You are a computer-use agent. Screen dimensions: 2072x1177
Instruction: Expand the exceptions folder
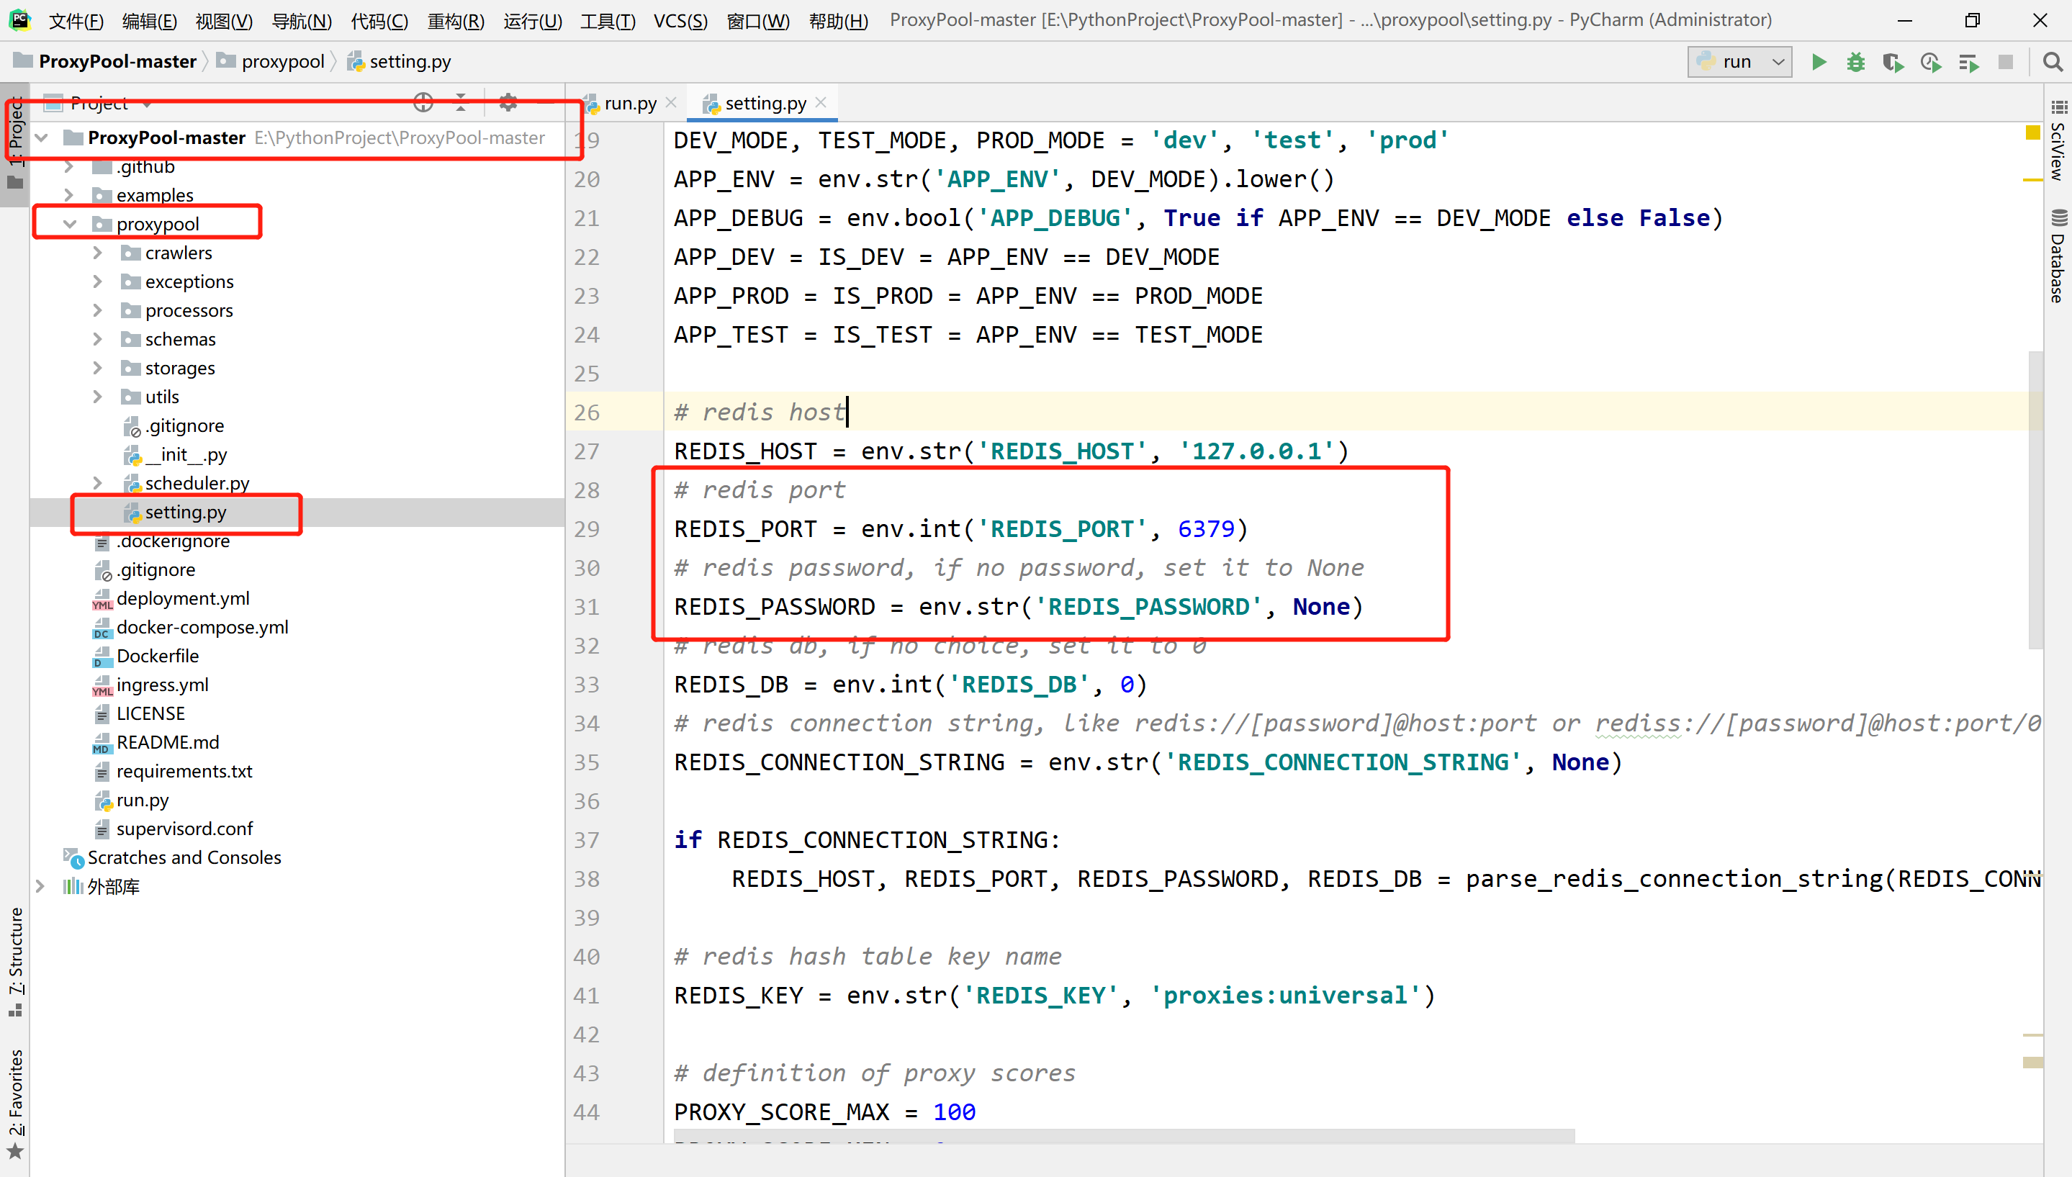click(98, 281)
